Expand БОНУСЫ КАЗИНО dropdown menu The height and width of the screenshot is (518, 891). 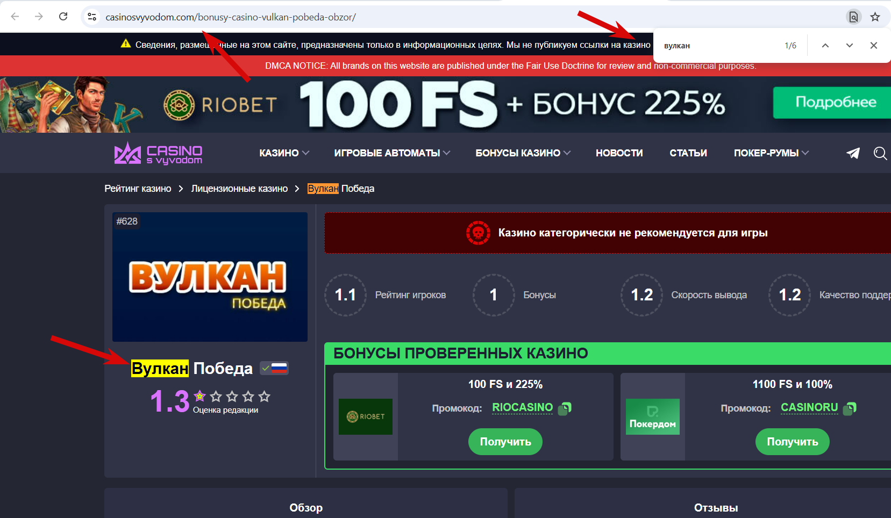click(x=523, y=153)
